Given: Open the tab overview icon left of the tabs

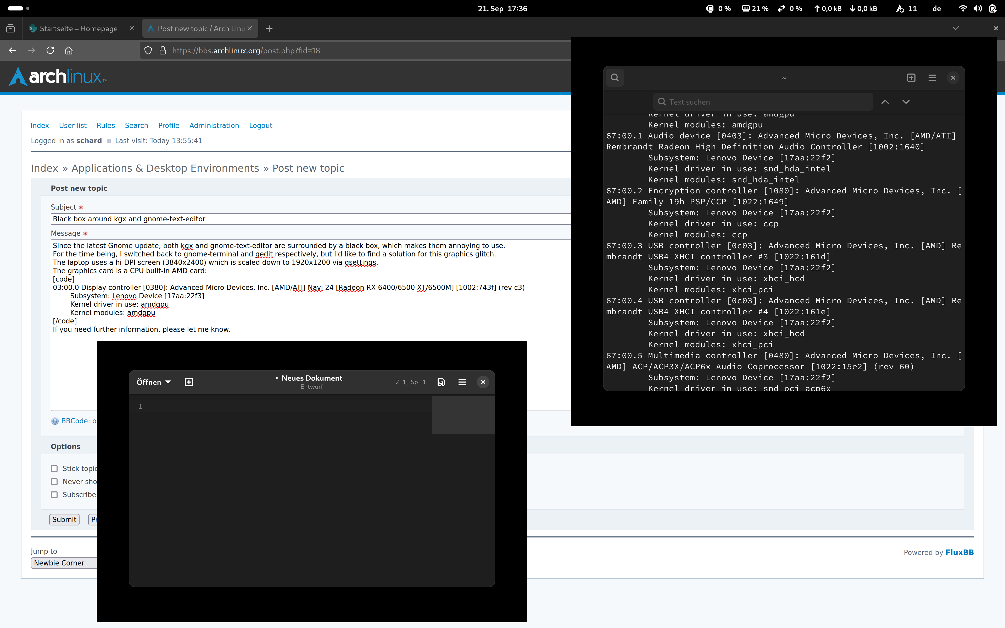Looking at the screenshot, I should (x=10, y=28).
